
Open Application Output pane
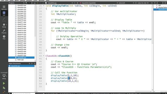point(67,93)
